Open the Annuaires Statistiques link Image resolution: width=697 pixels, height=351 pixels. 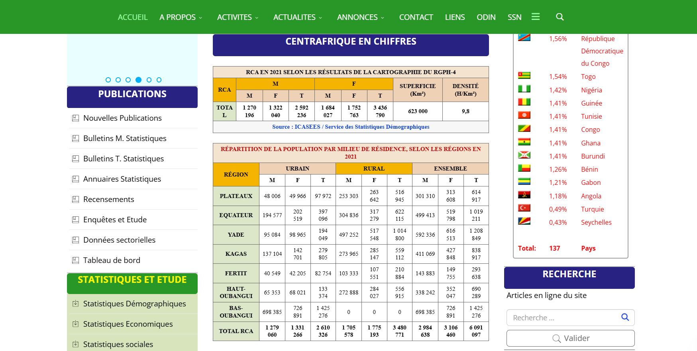tap(122, 179)
